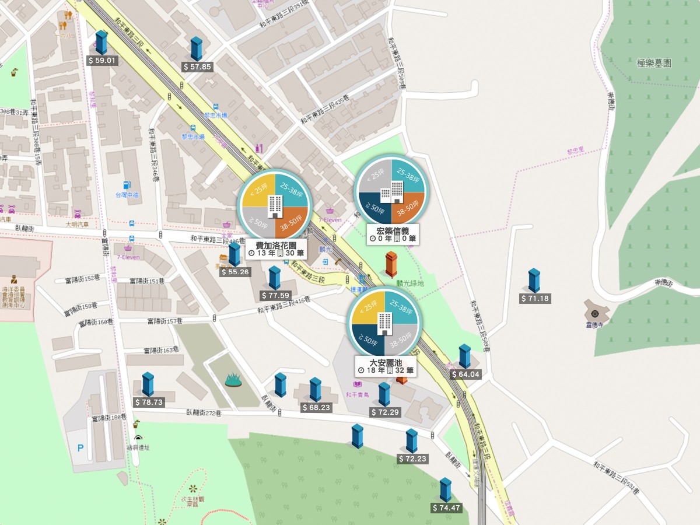This screenshot has width=700, height=525.
Task: Open the $ 74.47 building marker
Action: (x=446, y=490)
